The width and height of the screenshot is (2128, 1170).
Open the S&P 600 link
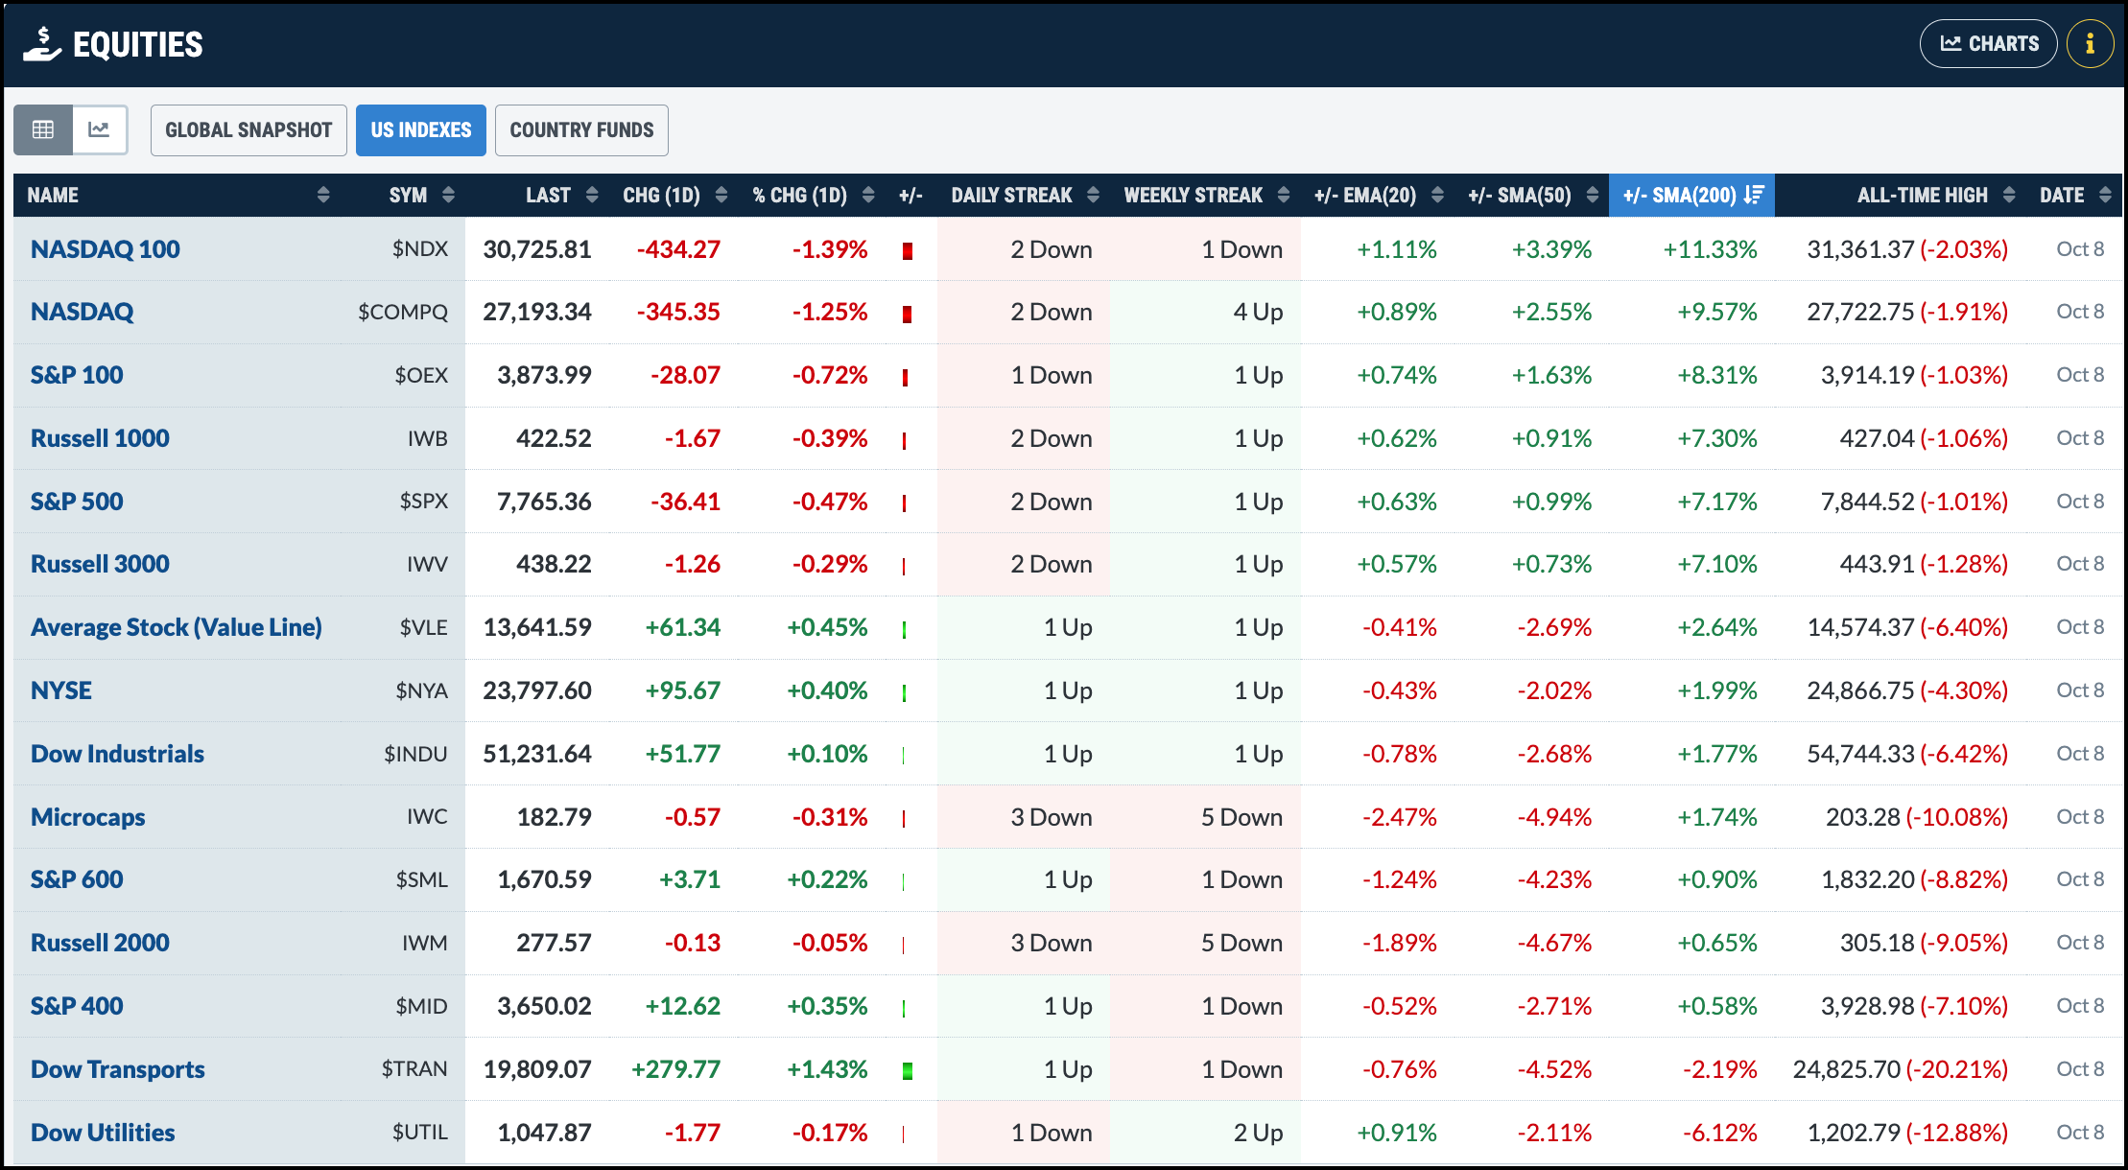click(77, 879)
